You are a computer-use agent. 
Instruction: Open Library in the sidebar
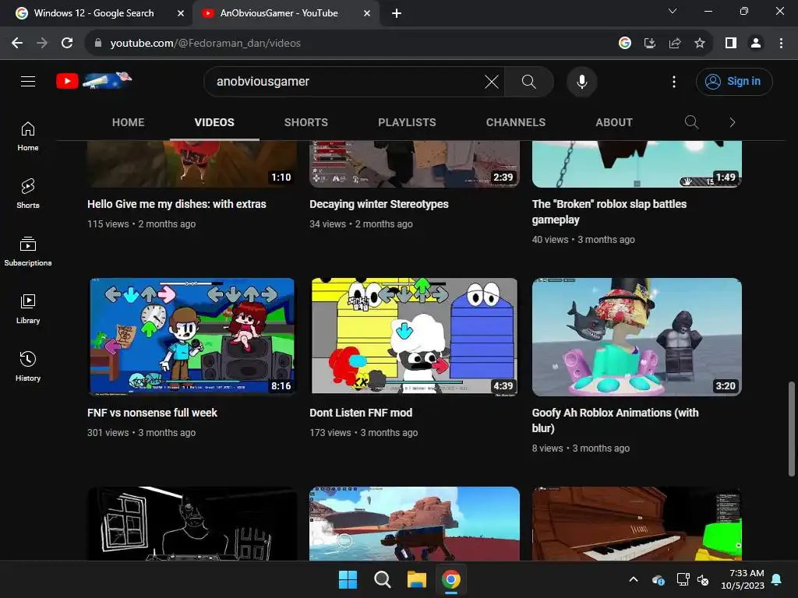(x=28, y=309)
